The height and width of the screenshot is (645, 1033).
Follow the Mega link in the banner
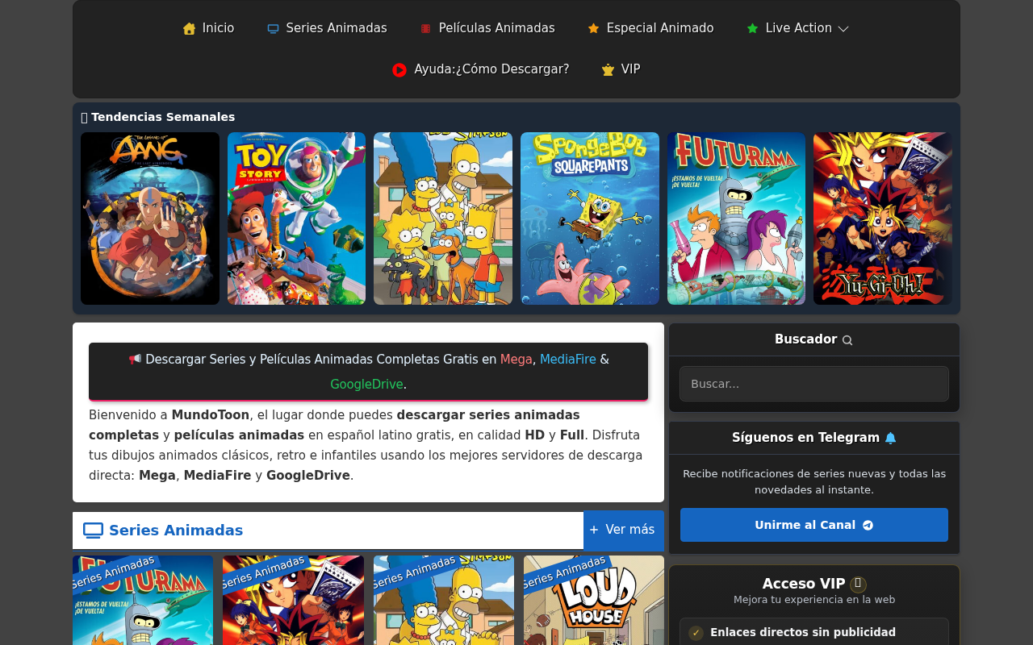click(516, 360)
